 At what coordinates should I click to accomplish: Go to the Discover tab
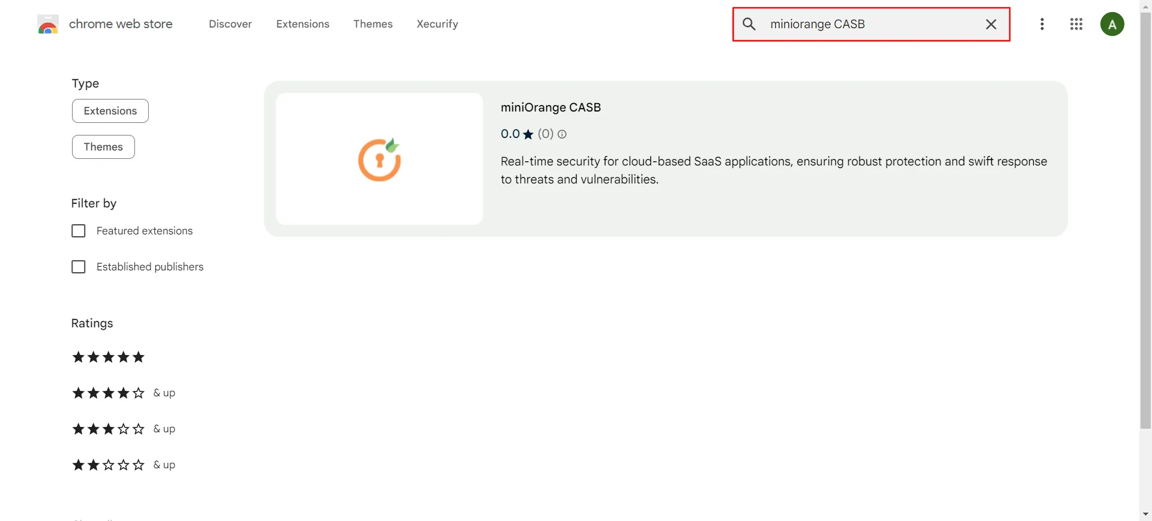point(230,24)
